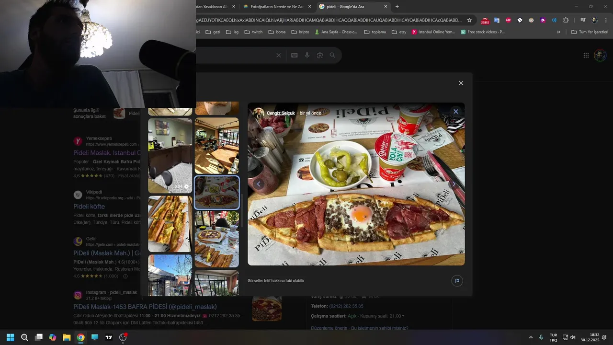Viewport: 613px width, 345px height.
Task: Select the kitchen interior video thumbnail
Action: coord(170,156)
